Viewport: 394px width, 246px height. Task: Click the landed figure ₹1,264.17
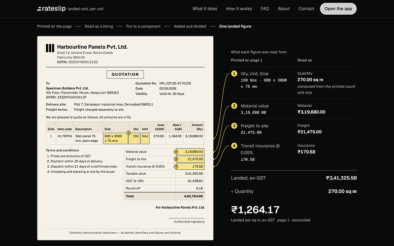pos(255,210)
